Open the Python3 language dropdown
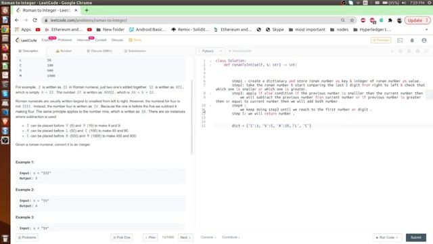Viewport: 433px width, 244px height. click(210, 51)
